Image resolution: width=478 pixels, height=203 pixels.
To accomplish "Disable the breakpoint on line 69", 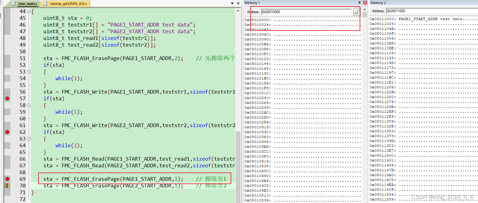I will pyautogui.click(x=7, y=179).
